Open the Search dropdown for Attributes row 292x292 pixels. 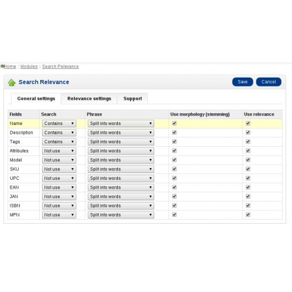(59, 151)
